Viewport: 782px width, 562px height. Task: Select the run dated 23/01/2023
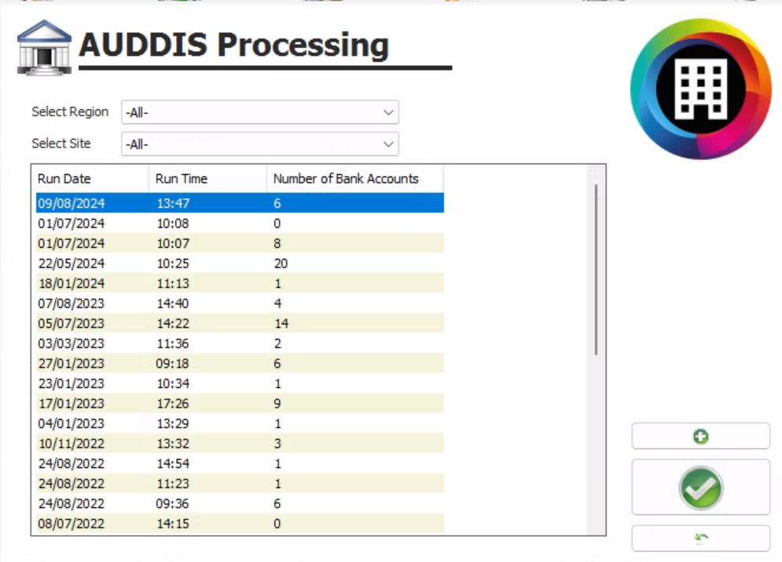(x=240, y=384)
